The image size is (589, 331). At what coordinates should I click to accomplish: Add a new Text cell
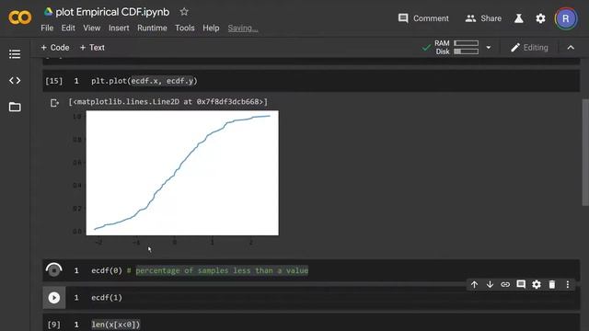pos(92,48)
